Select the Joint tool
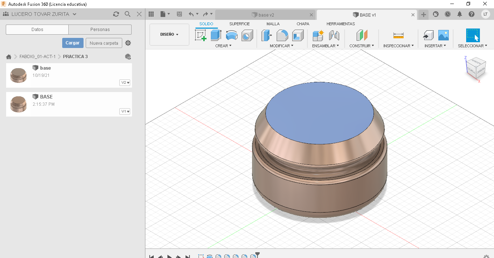 click(334, 35)
